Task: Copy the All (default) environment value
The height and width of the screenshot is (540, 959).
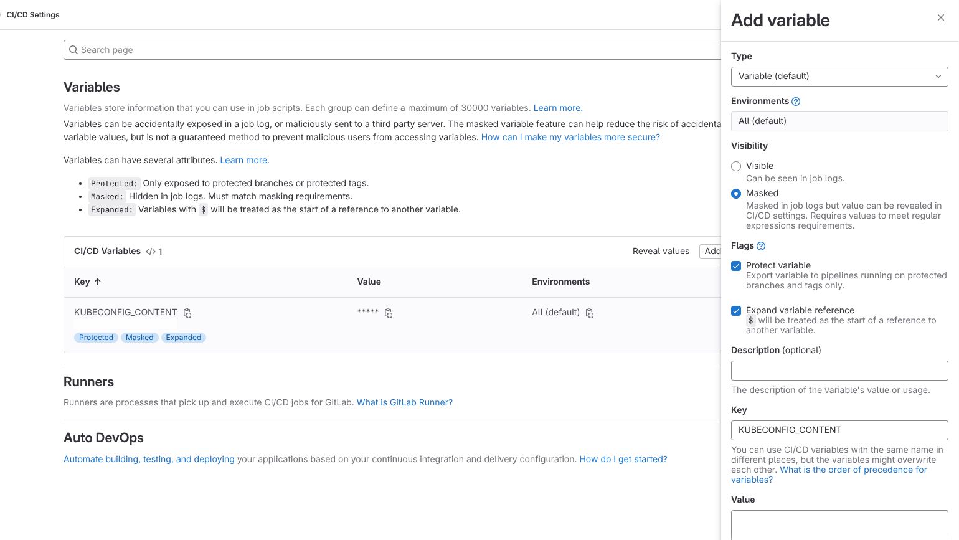Action: (x=590, y=313)
